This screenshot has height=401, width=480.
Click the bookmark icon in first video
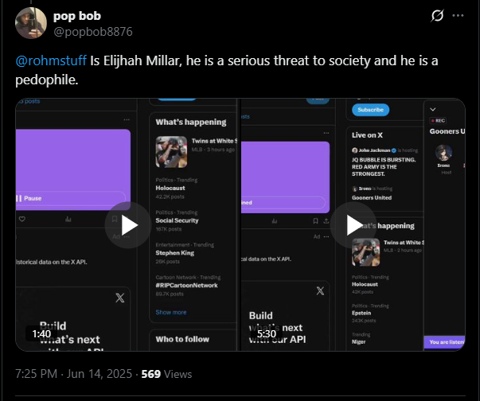point(115,219)
